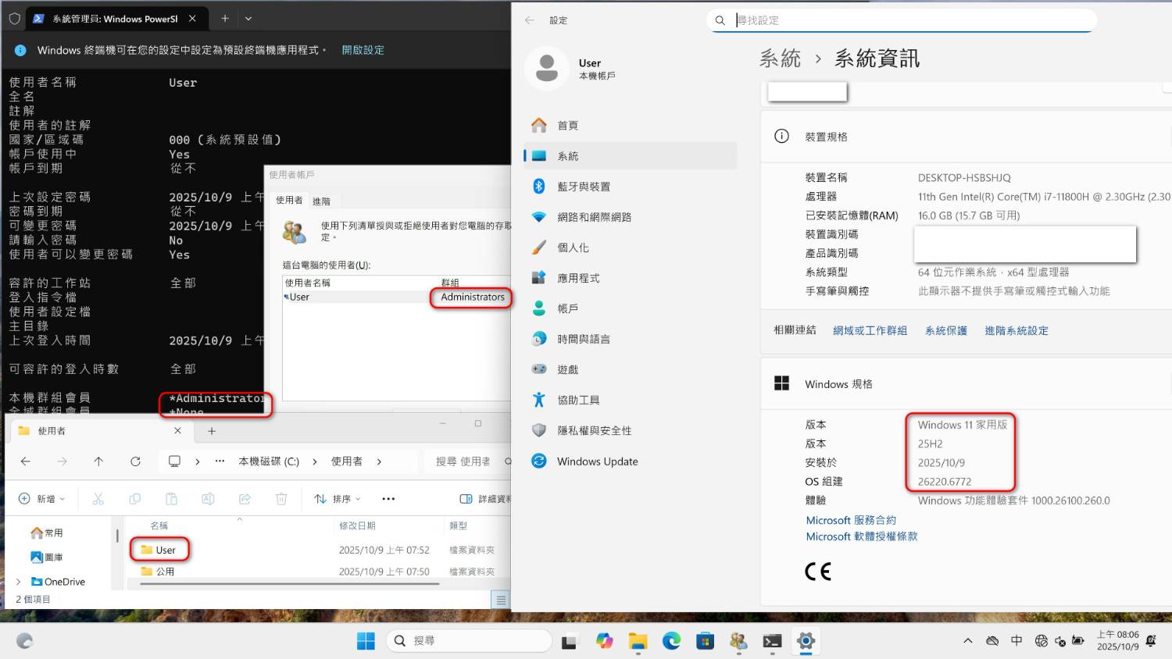This screenshot has width=1172, height=659.
Task: Click the Accessibility icon in settings
Action: tap(539, 400)
